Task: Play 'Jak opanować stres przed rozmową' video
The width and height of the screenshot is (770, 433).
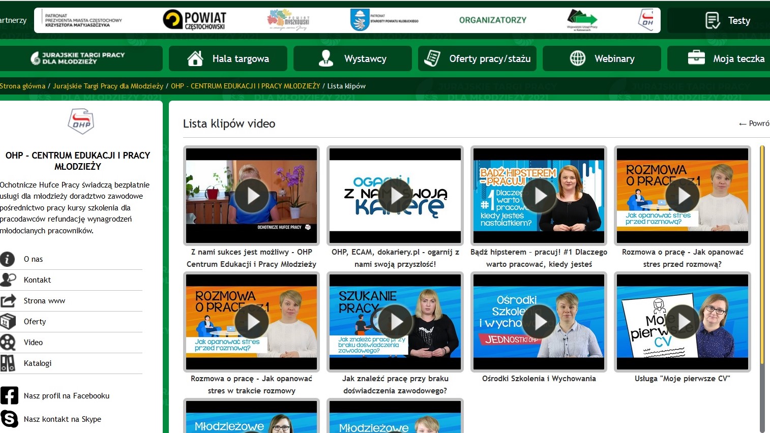Action: [x=683, y=196]
